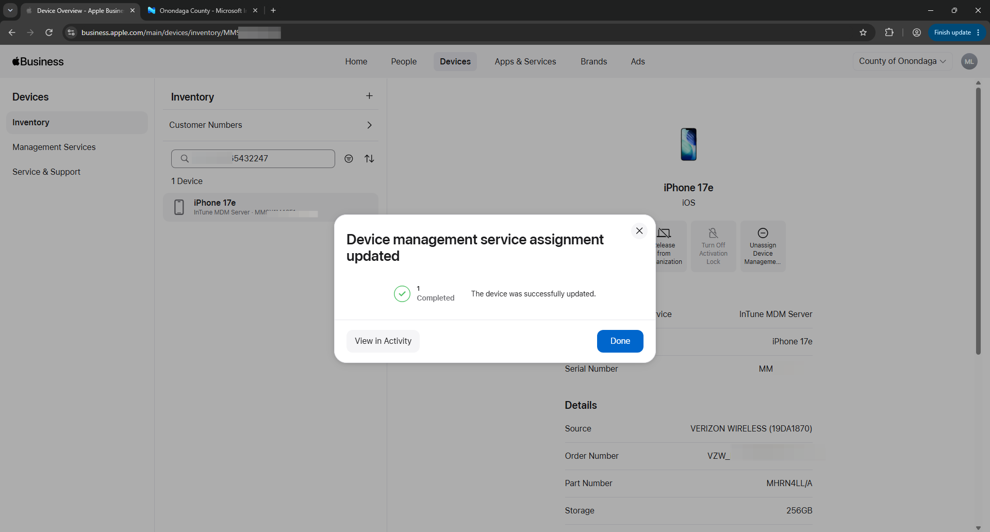Open View in Activity

383,341
